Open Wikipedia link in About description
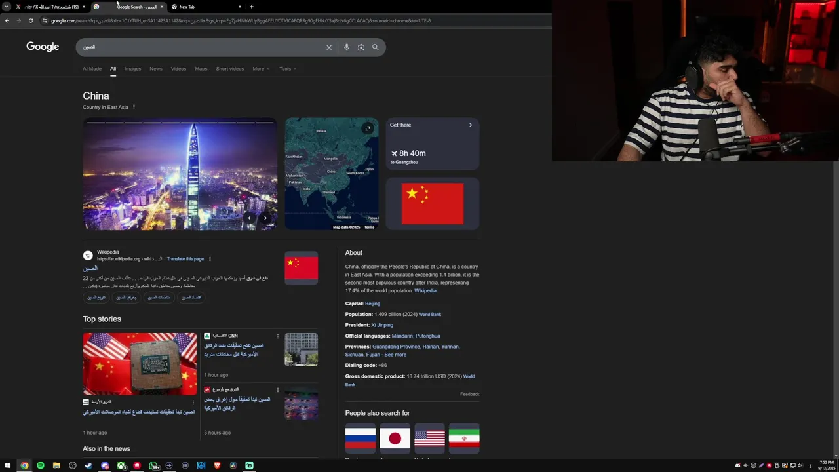The height and width of the screenshot is (472, 839). point(425,291)
